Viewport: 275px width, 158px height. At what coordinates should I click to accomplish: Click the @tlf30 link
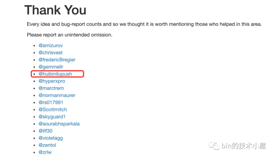(x=45, y=131)
